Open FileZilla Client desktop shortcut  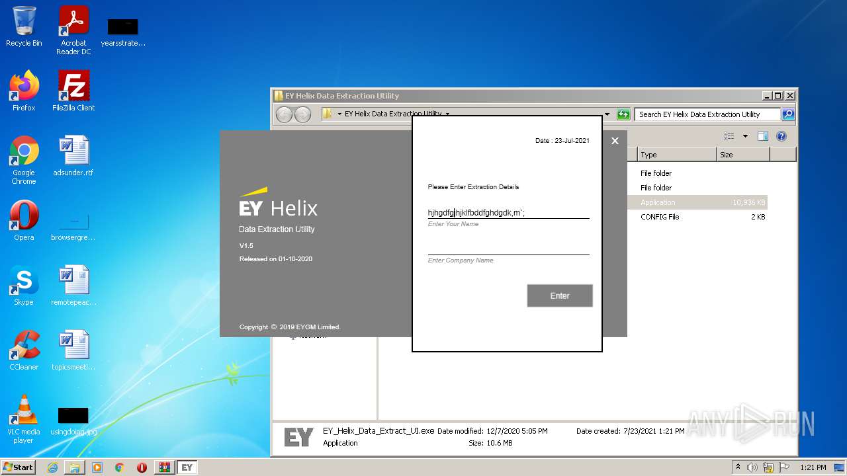pos(73,91)
